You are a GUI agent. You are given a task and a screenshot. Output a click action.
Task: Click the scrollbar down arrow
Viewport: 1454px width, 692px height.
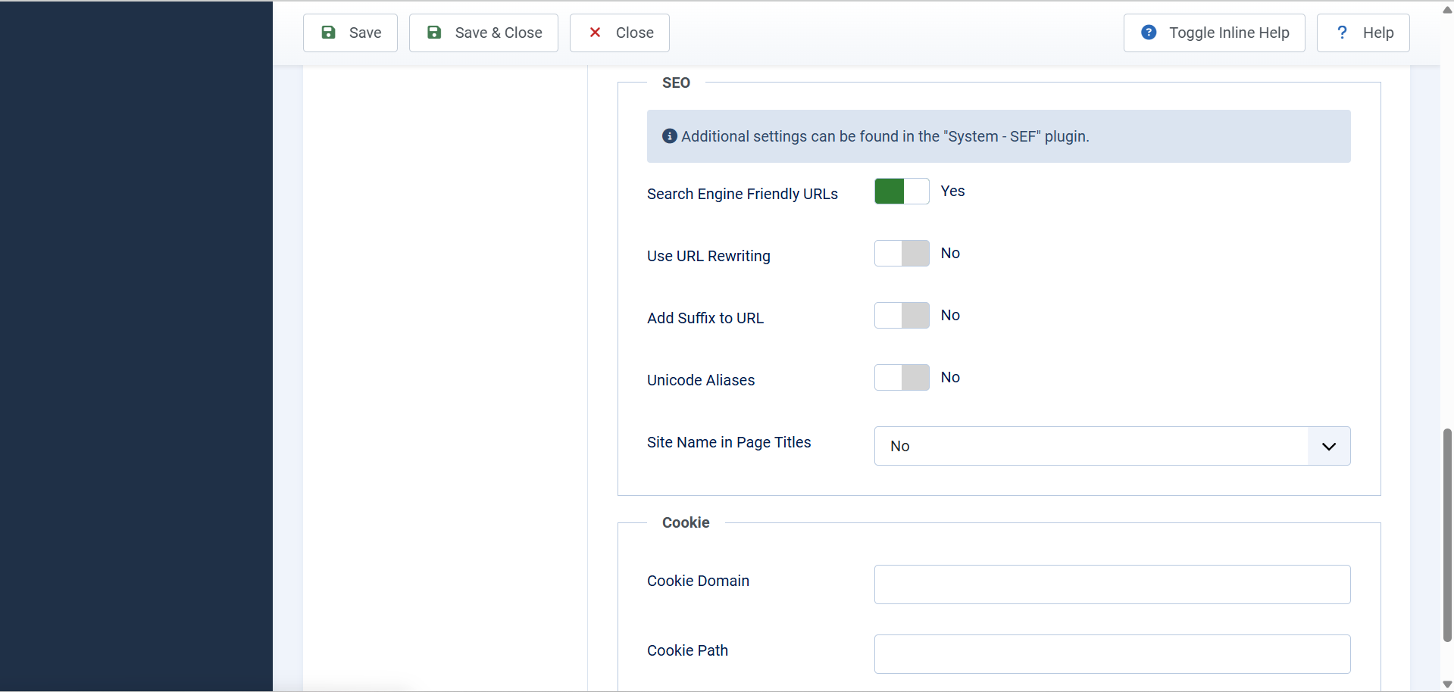point(1447,684)
